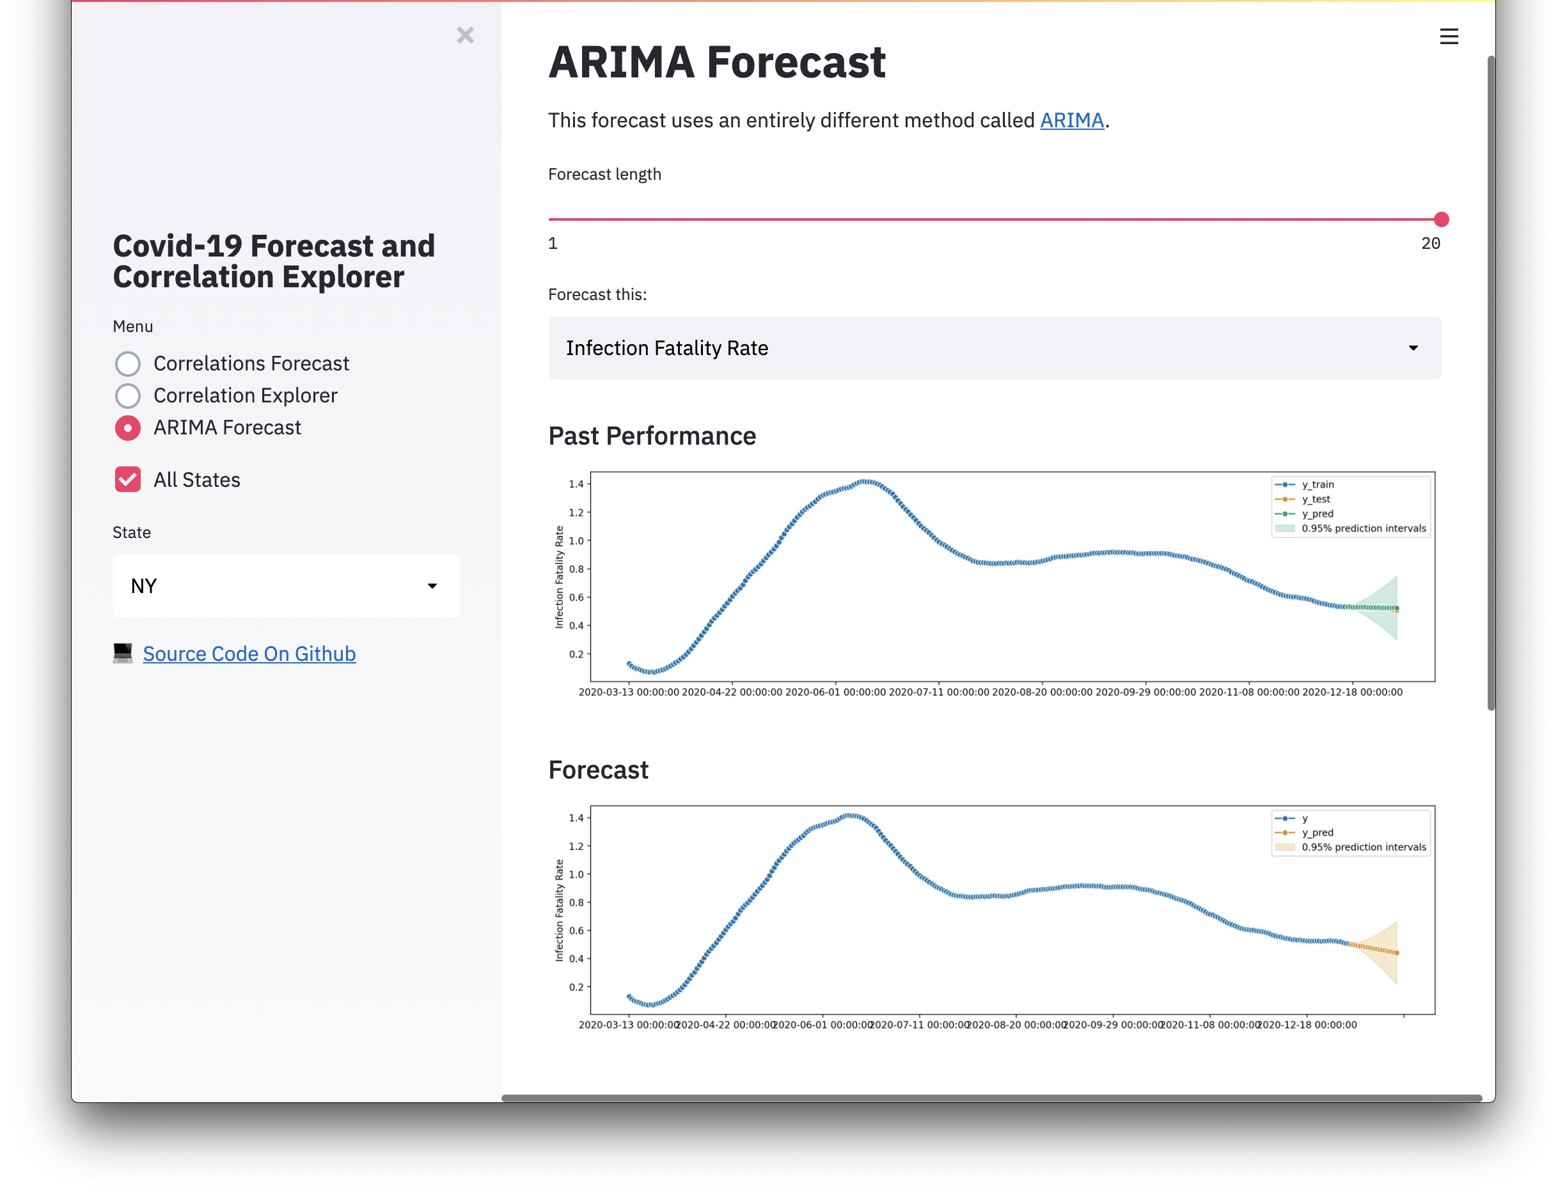Click the vertical scrollbar on the right
Screen dimensions: 1551x1197
pyautogui.click(x=1491, y=384)
